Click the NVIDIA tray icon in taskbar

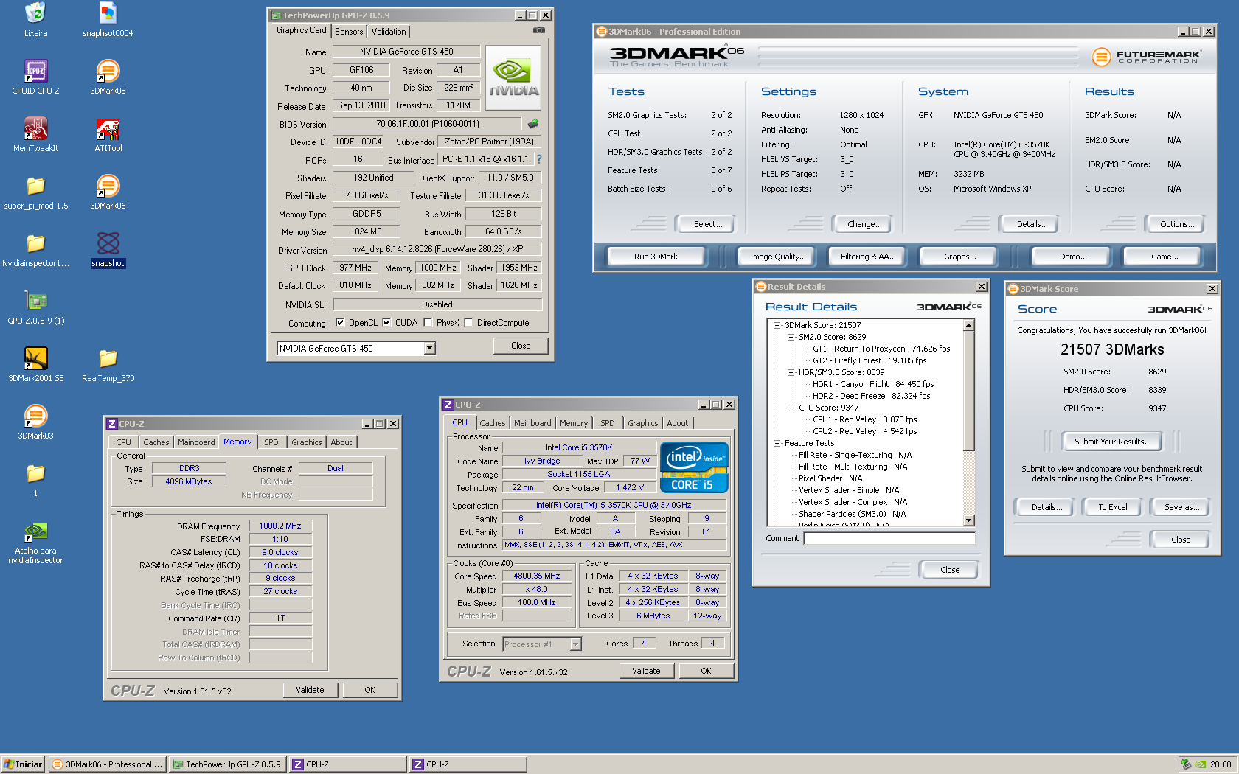1201,764
